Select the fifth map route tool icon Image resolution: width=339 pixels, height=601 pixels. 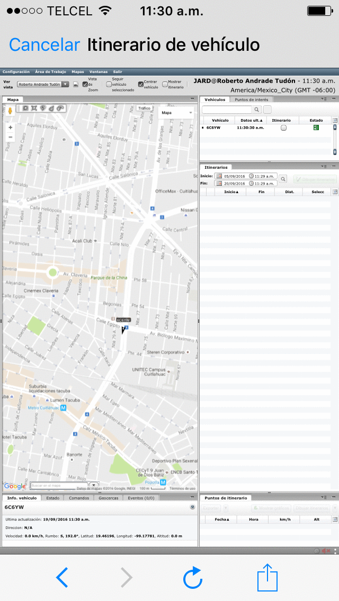60,108
